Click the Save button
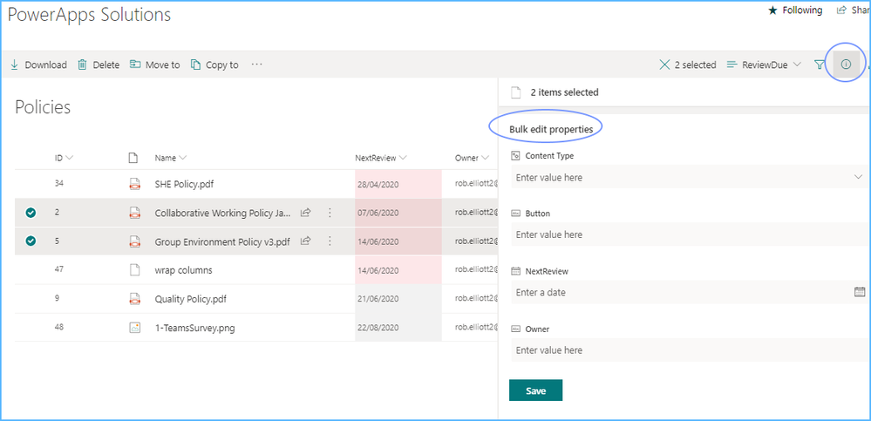 [535, 390]
